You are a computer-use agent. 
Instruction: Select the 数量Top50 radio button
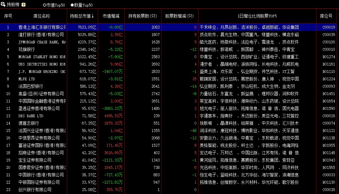[72, 5]
